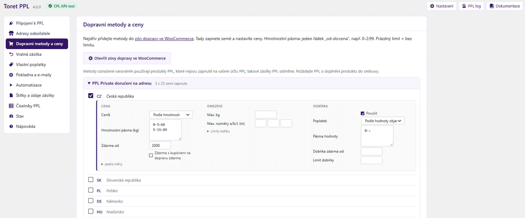The image size is (525, 218).
Task: Open Adresy odesílatele menu item
Action: (37, 33)
